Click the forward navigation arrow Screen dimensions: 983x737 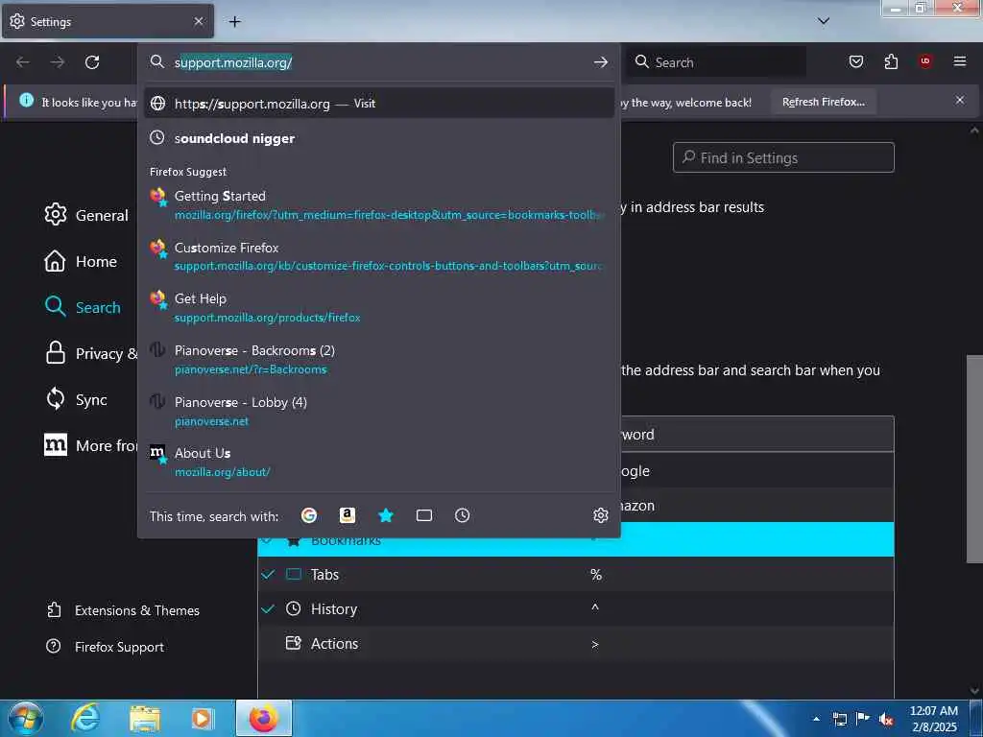point(57,62)
